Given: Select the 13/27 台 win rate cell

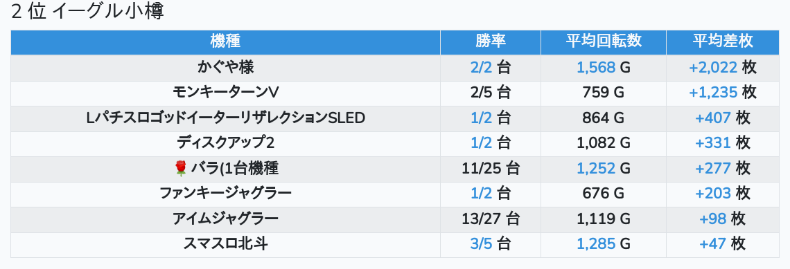Looking at the screenshot, I should coord(490,219).
